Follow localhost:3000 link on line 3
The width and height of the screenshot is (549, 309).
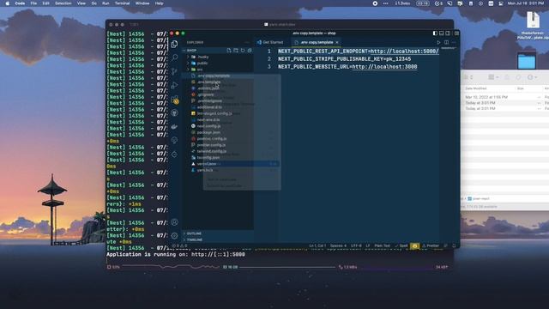pos(384,67)
